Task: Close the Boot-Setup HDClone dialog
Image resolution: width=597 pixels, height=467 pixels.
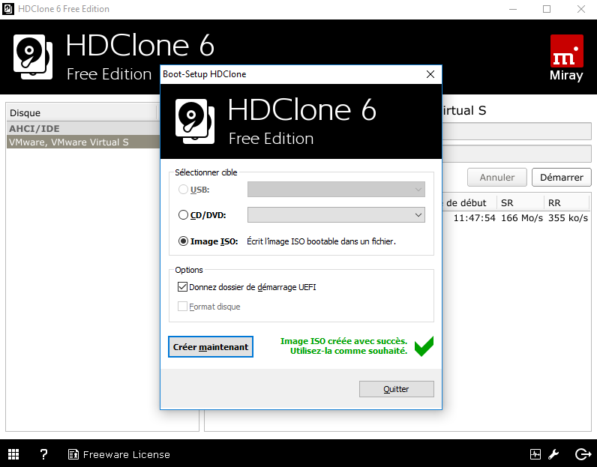Action: 430,74
